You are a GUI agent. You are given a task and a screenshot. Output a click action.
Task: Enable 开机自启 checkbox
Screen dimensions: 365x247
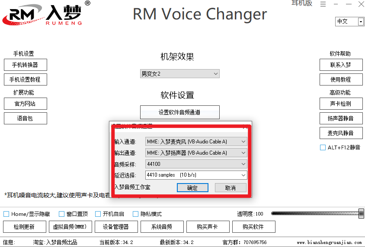click(98, 214)
